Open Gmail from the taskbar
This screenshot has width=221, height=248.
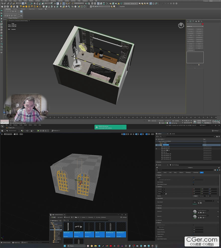point(107,246)
